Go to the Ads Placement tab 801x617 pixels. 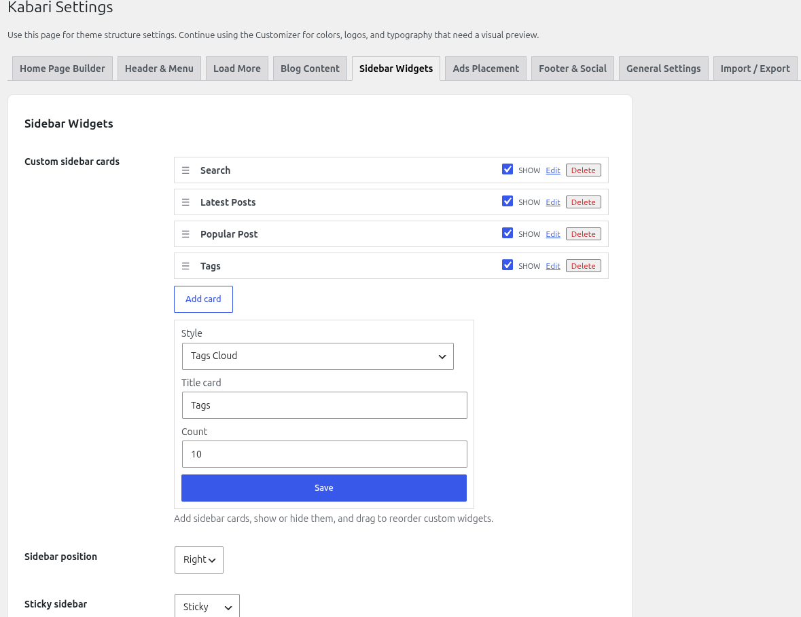[486, 69]
